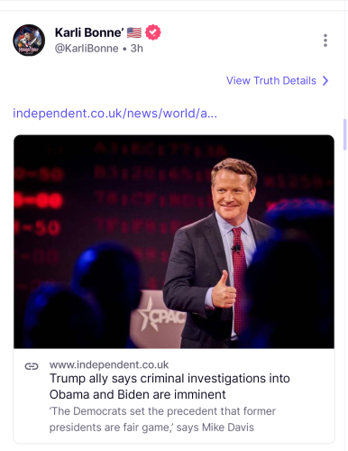Click the man's red tie in preview image

coord(240,277)
